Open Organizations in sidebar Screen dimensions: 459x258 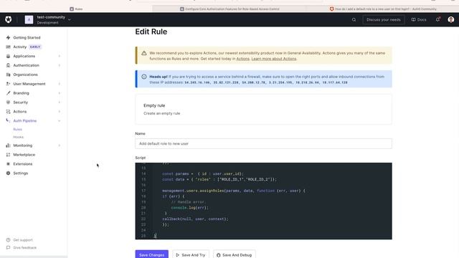(25, 75)
